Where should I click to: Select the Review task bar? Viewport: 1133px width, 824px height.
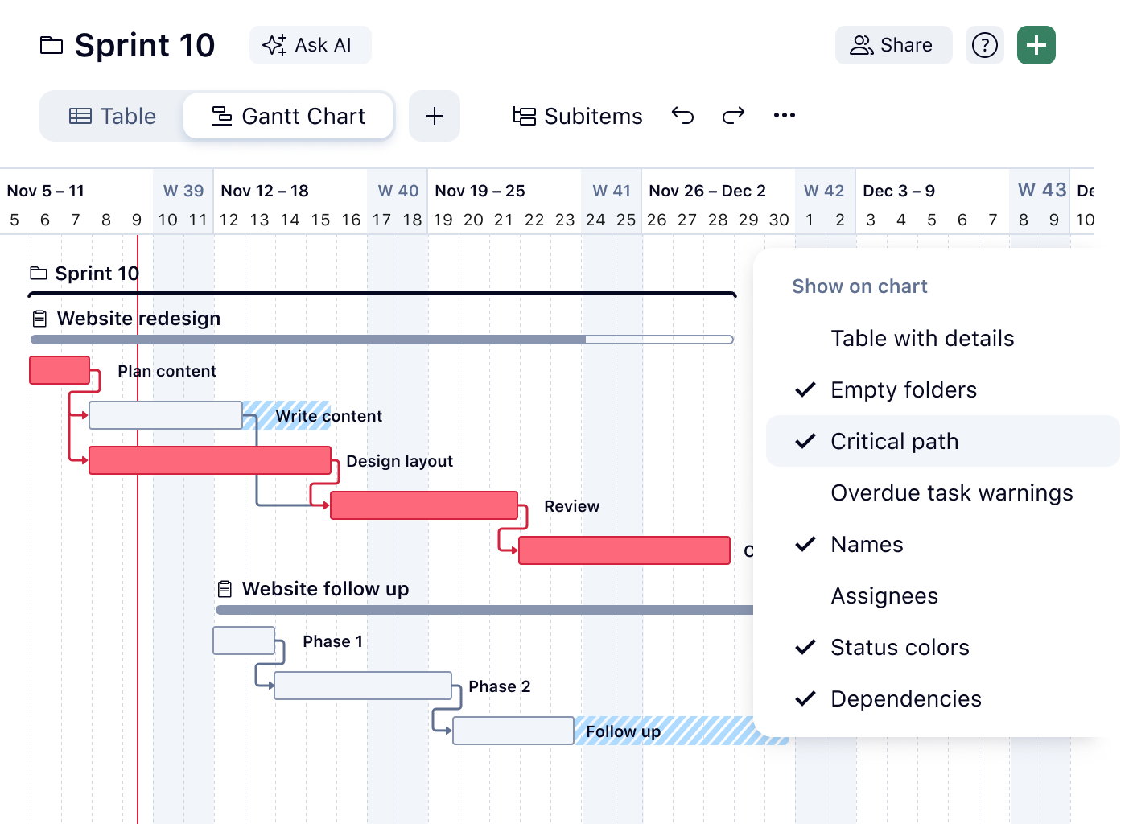424,505
